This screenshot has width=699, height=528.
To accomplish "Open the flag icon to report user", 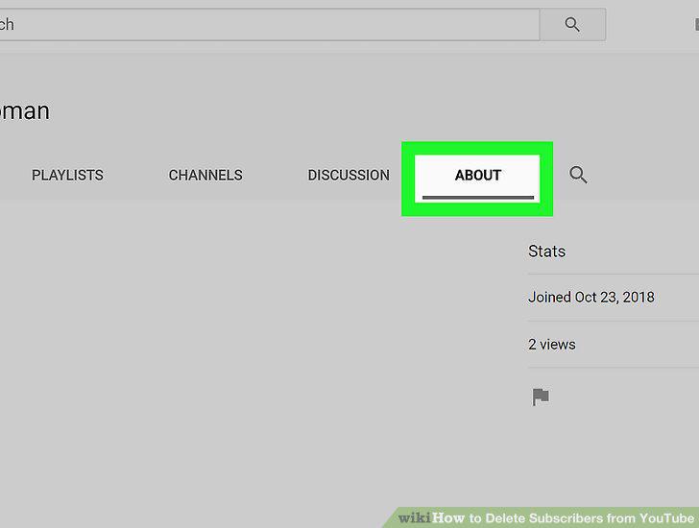I will coord(541,396).
